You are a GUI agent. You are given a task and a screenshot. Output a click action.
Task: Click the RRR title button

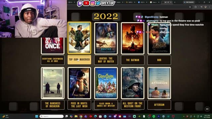[x=159, y=60]
